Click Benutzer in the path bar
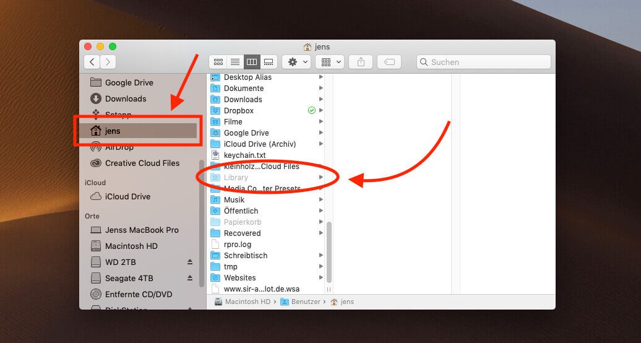Viewport: 641px width, 343px height. point(301,302)
